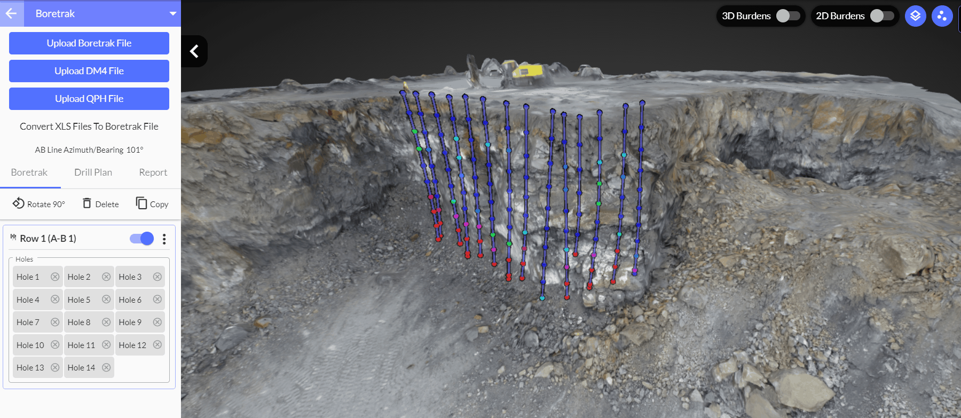Click the Row 1 (A-B 1) title
Viewport: 961px width, 418px height.
48,239
